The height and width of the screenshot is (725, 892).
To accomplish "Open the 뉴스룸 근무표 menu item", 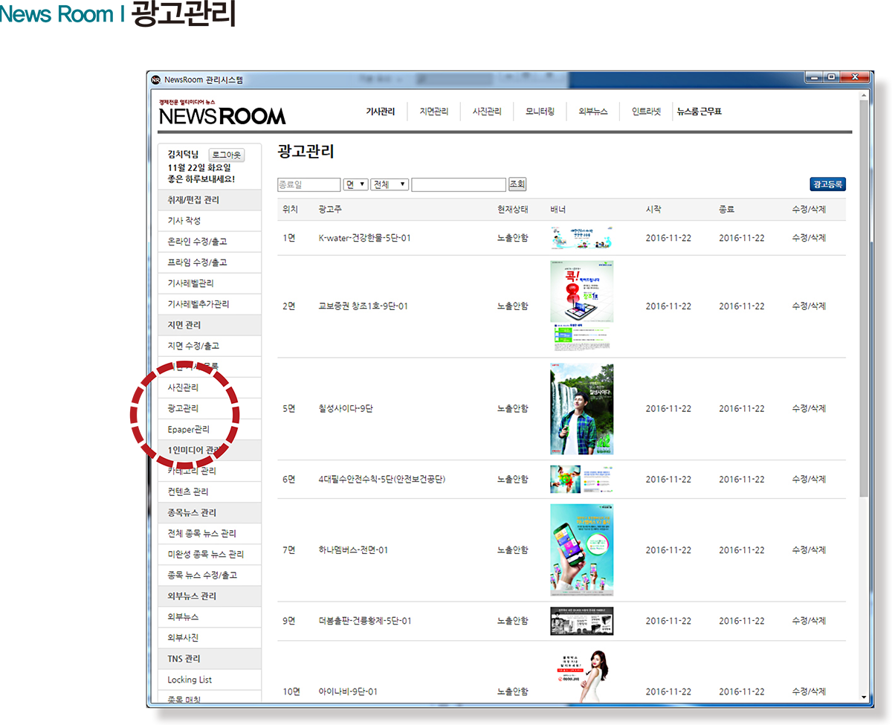I will (699, 112).
